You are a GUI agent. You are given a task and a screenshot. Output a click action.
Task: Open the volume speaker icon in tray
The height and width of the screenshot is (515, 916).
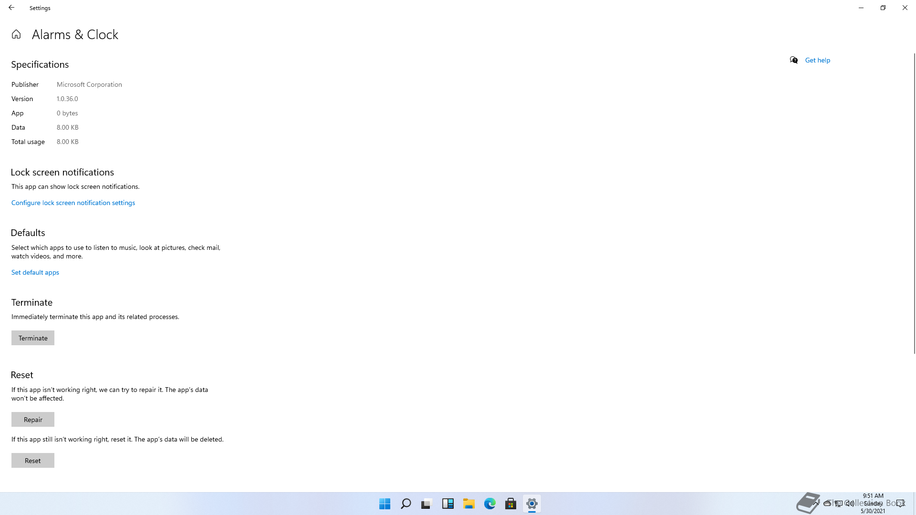pos(850,504)
